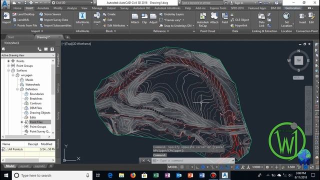Image resolution: width=320 pixels, height=180 pixels.
Task: Expand the Point Groups tree node
Action: (8, 65)
